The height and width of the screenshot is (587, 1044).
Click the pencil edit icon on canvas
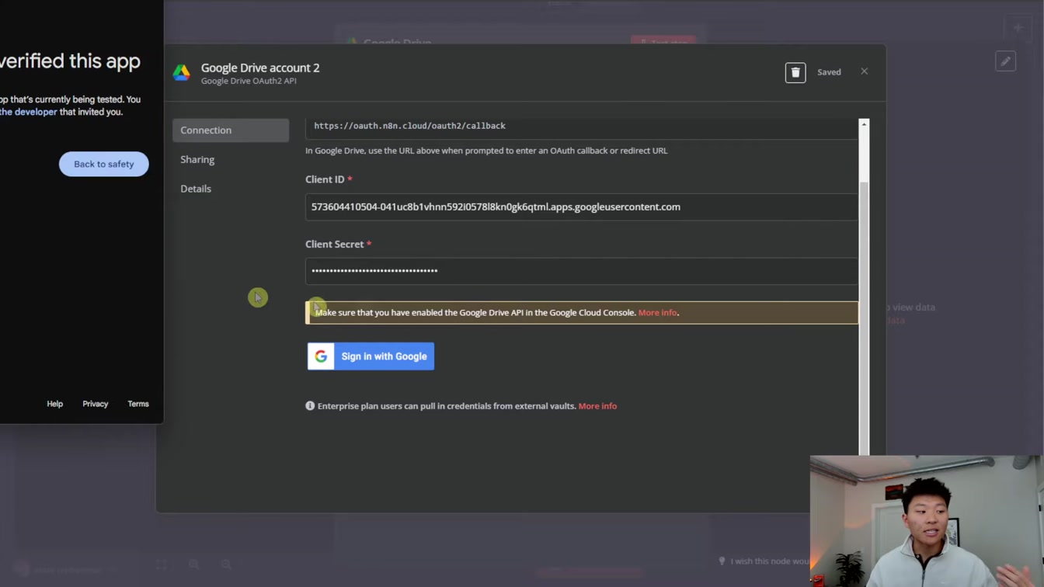(1006, 61)
